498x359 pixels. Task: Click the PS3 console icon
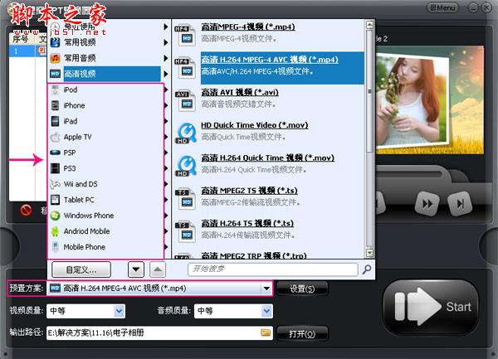[x=56, y=168]
